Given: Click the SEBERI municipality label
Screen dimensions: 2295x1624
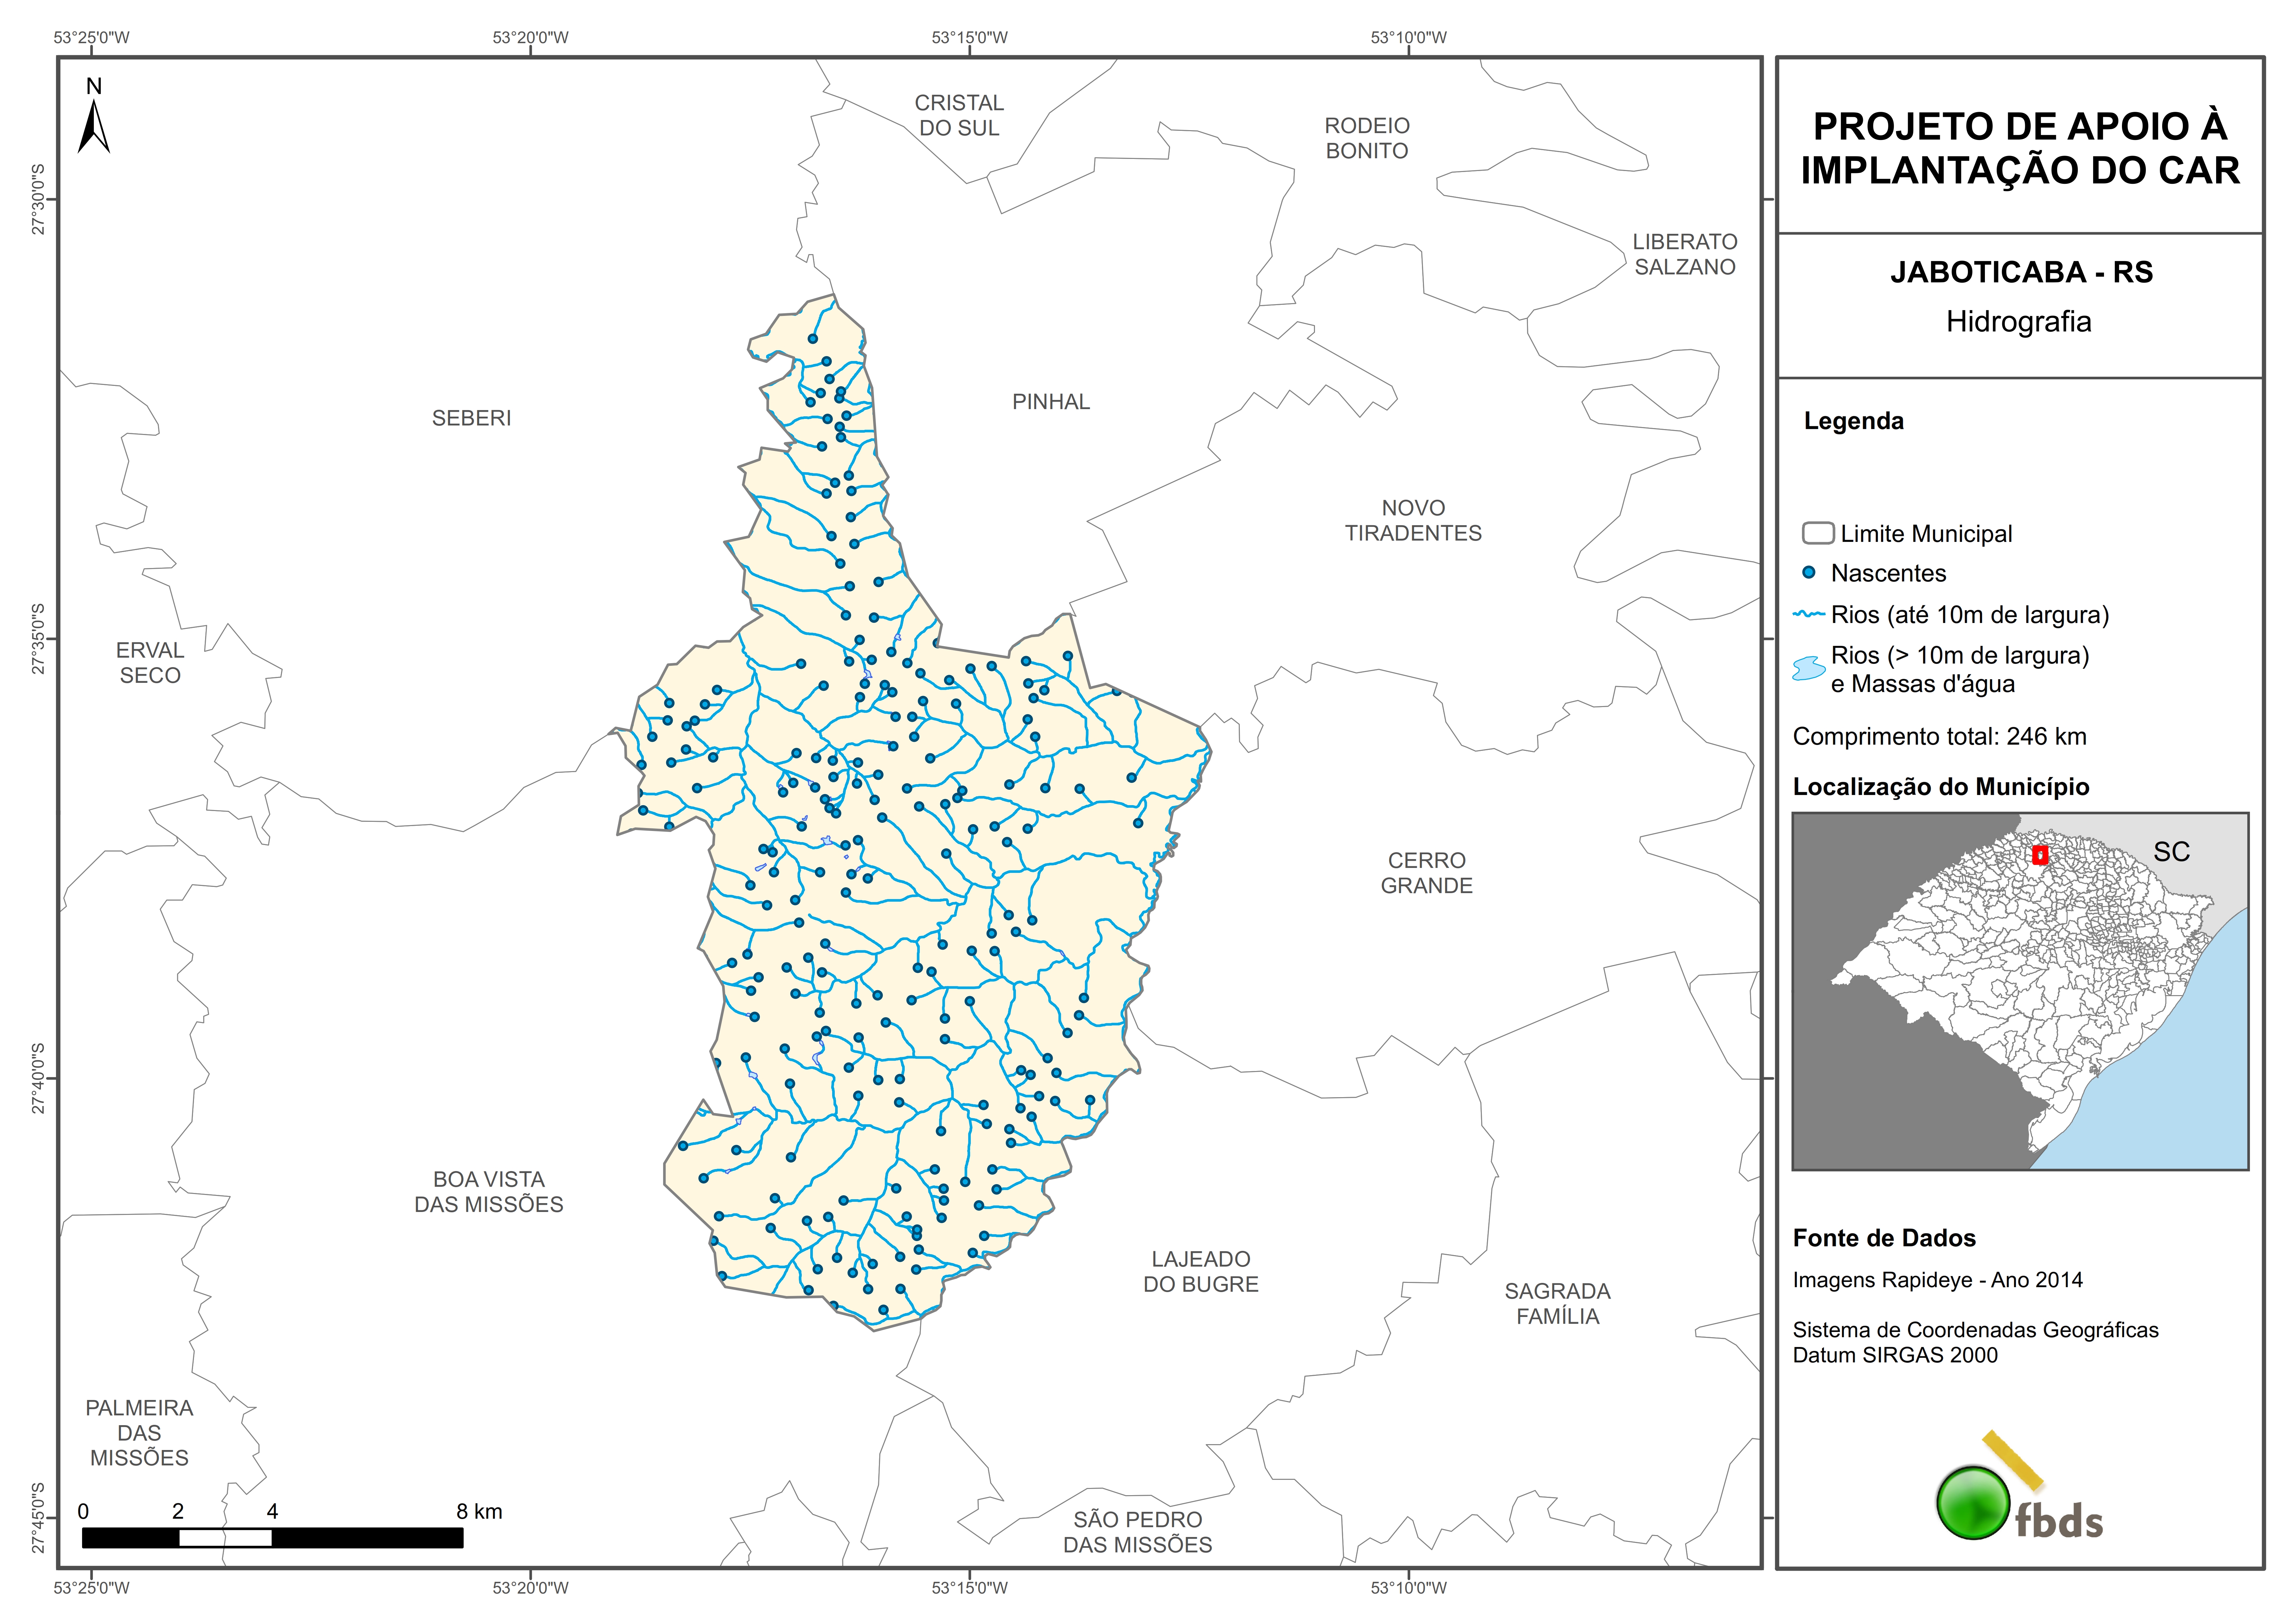Looking at the screenshot, I should coord(471,418).
